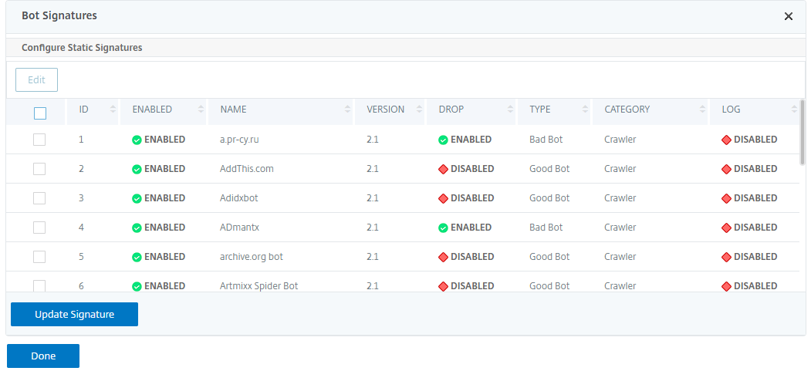Tick the select-all header checkbox
Screen dimensions: 811x371
click(40, 113)
